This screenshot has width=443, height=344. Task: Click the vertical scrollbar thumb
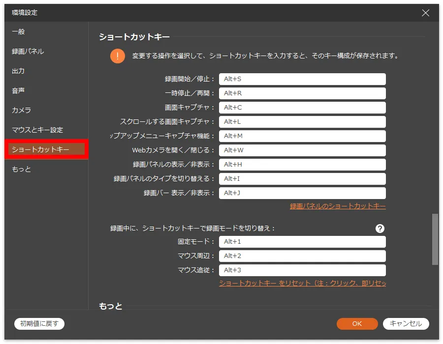pyautogui.click(x=435, y=239)
